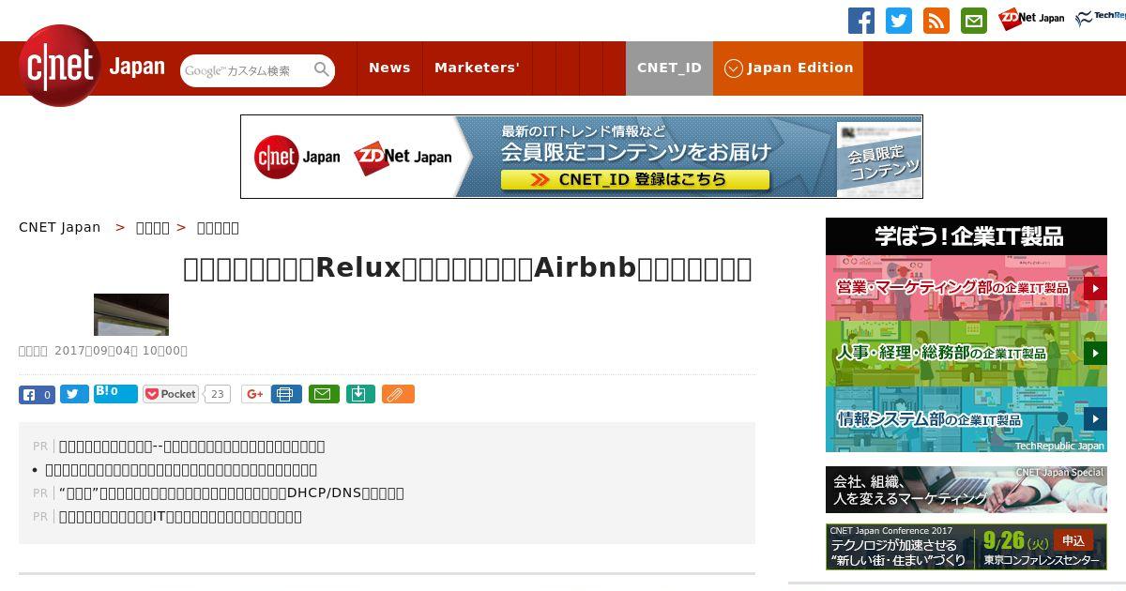
Task: Click the article headline with Relux and Airbnb
Action: tap(467, 268)
